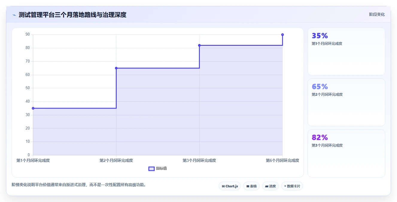Select the 表格 tag

[x=251, y=186]
